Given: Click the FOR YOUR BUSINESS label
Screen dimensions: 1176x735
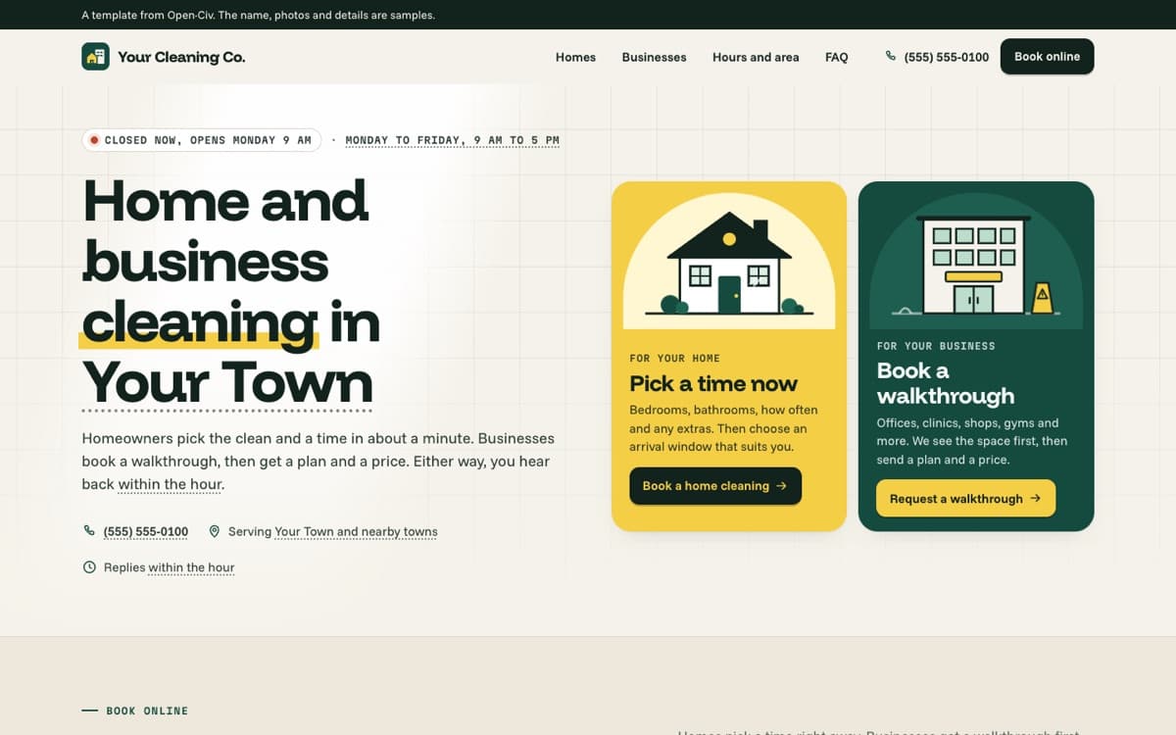Looking at the screenshot, I should (x=936, y=346).
